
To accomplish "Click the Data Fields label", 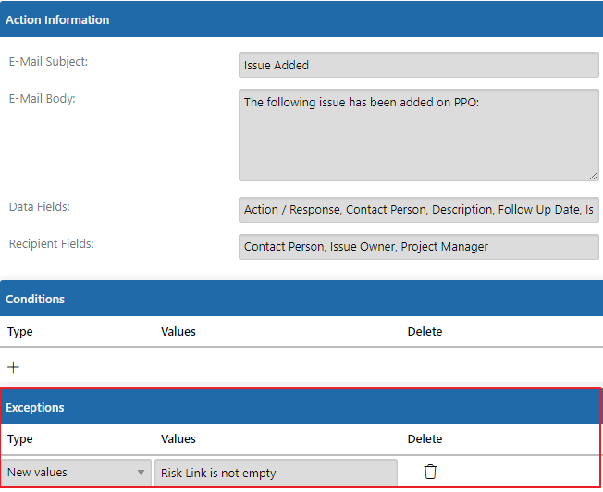I will tap(40, 206).
